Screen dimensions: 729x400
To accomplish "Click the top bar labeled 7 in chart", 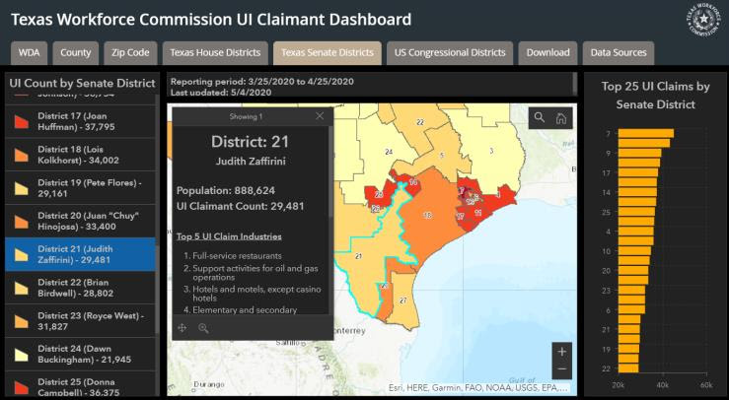I will [x=646, y=134].
